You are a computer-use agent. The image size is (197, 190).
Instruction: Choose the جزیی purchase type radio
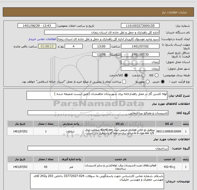[x=162, y=82]
